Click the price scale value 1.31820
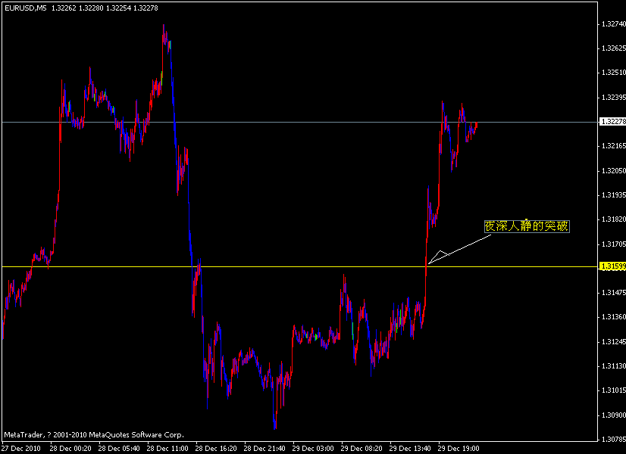 click(614, 219)
